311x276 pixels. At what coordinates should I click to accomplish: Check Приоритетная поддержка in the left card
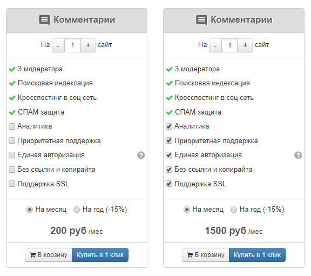[12, 140]
